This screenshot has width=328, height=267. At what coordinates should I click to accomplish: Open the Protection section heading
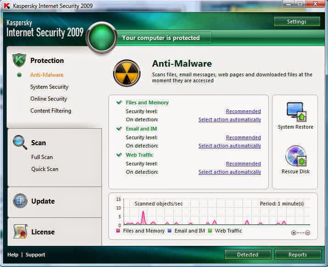tap(47, 61)
